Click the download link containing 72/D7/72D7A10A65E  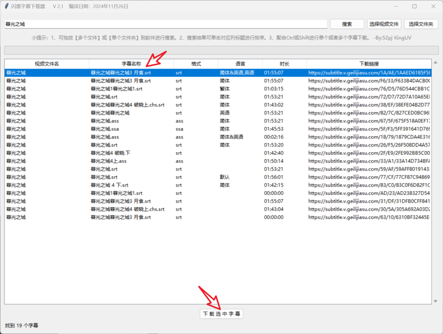[x=369, y=97]
